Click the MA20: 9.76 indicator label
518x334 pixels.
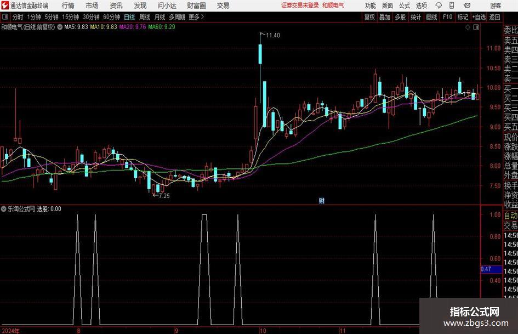pyautogui.click(x=133, y=27)
